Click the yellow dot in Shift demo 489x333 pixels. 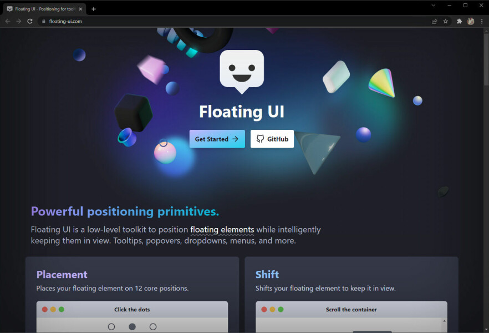pos(272,309)
